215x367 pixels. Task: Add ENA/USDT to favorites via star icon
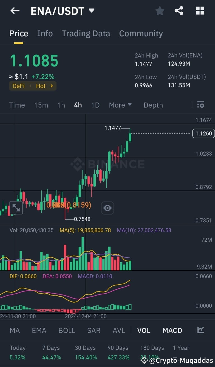pos(160,11)
